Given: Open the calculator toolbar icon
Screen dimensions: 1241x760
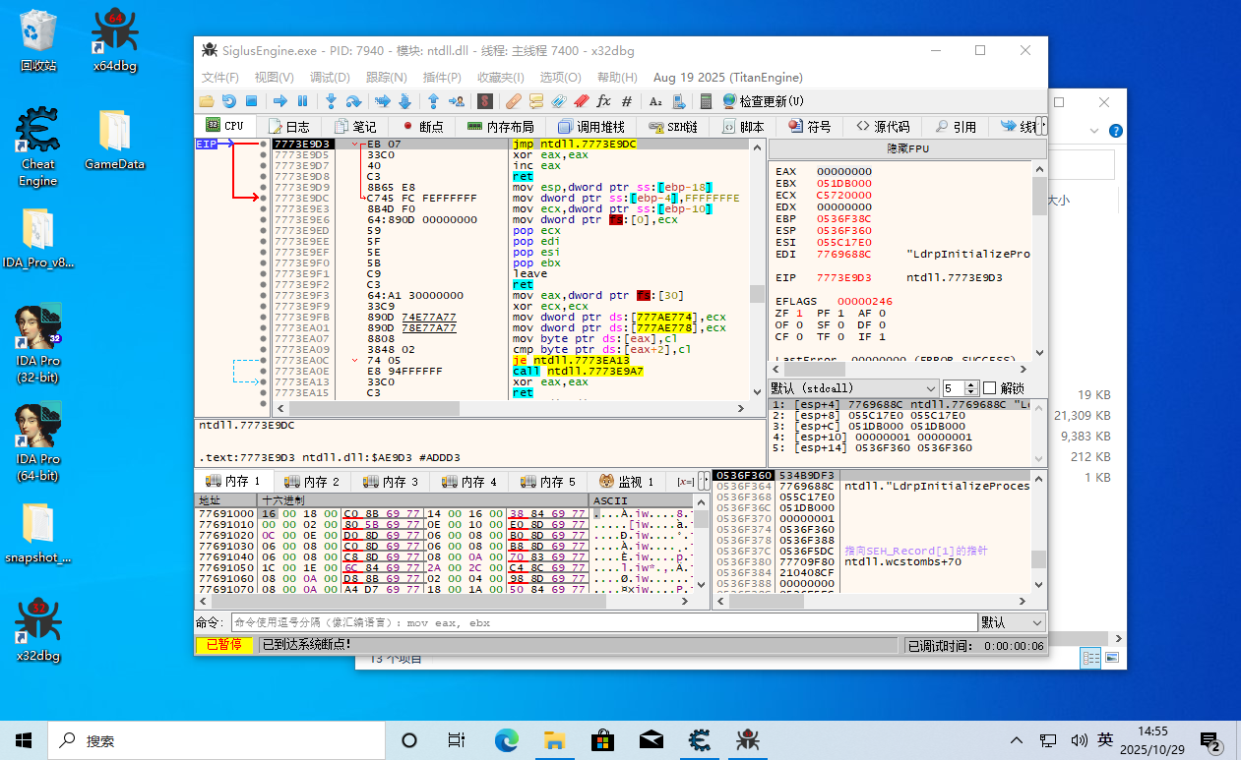Looking at the screenshot, I should pos(706,101).
